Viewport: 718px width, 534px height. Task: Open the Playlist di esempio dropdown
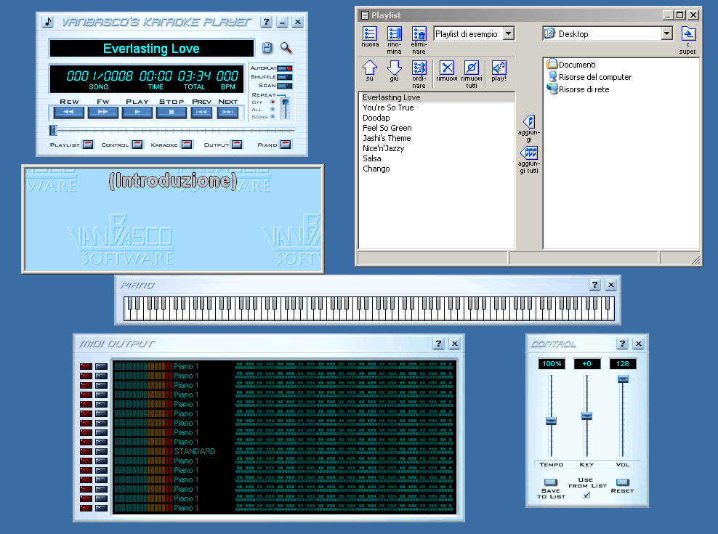(507, 33)
